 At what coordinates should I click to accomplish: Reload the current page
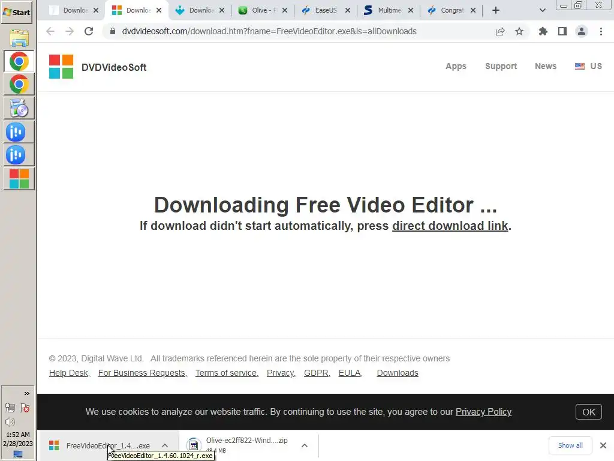(89, 31)
